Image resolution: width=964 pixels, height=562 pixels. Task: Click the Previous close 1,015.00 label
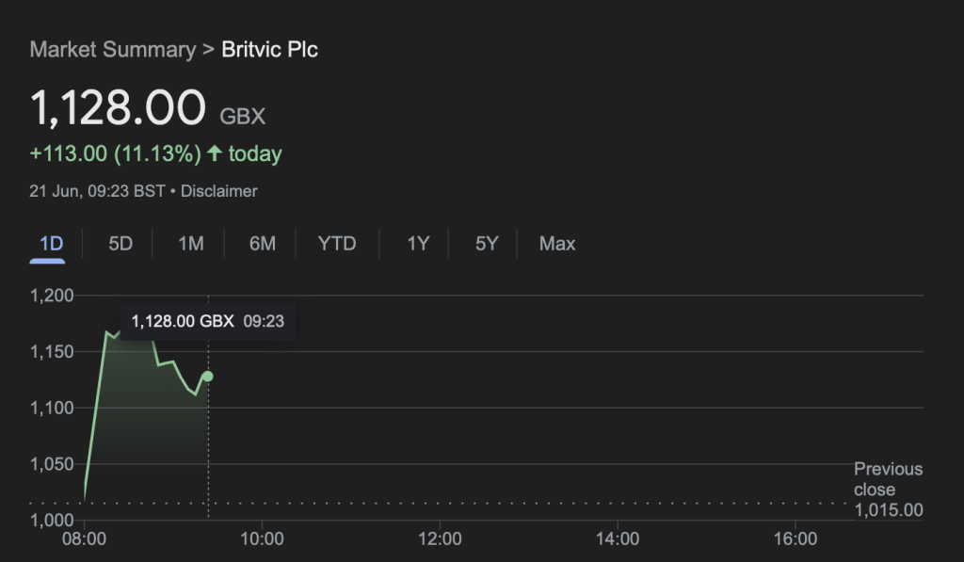click(x=888, y=490)
